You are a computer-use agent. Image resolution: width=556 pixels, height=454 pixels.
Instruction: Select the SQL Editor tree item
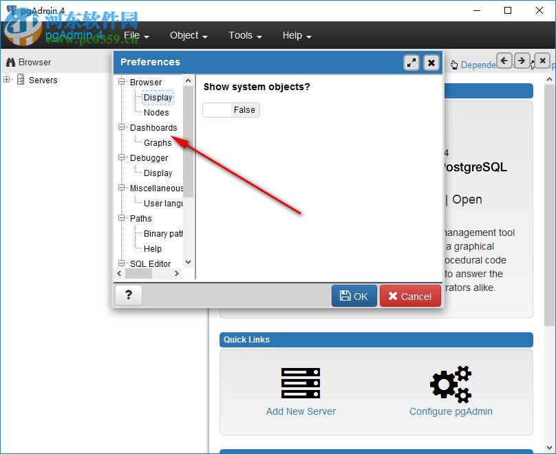click(x=150, y=263)
